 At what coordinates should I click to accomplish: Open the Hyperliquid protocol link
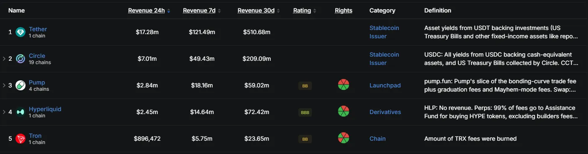45,109
